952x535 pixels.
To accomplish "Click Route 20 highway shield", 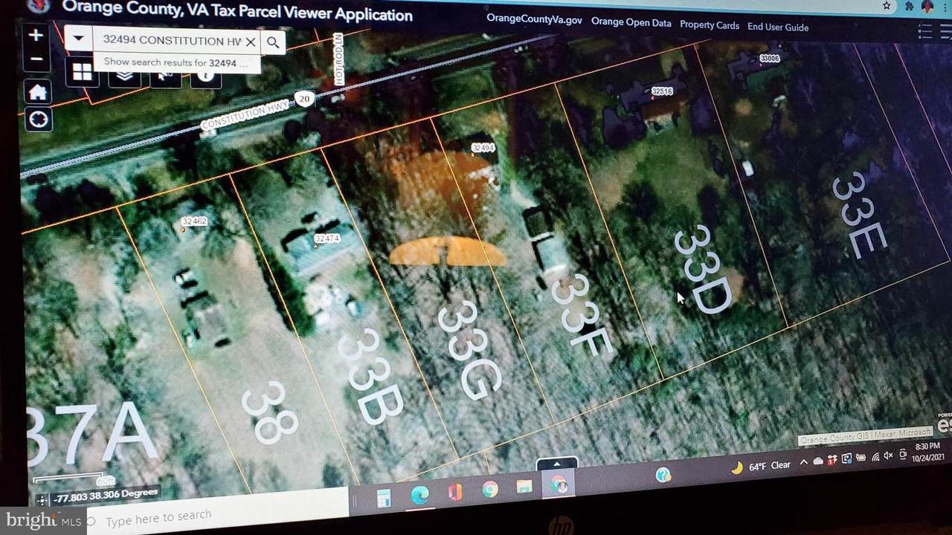I will click(303, 98).
